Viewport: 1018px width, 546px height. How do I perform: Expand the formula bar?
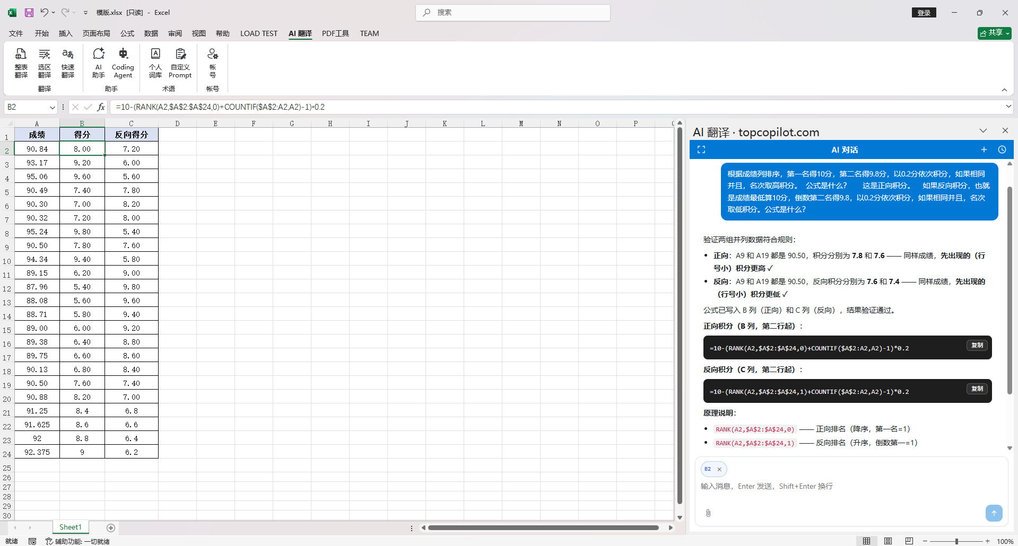1008,107
